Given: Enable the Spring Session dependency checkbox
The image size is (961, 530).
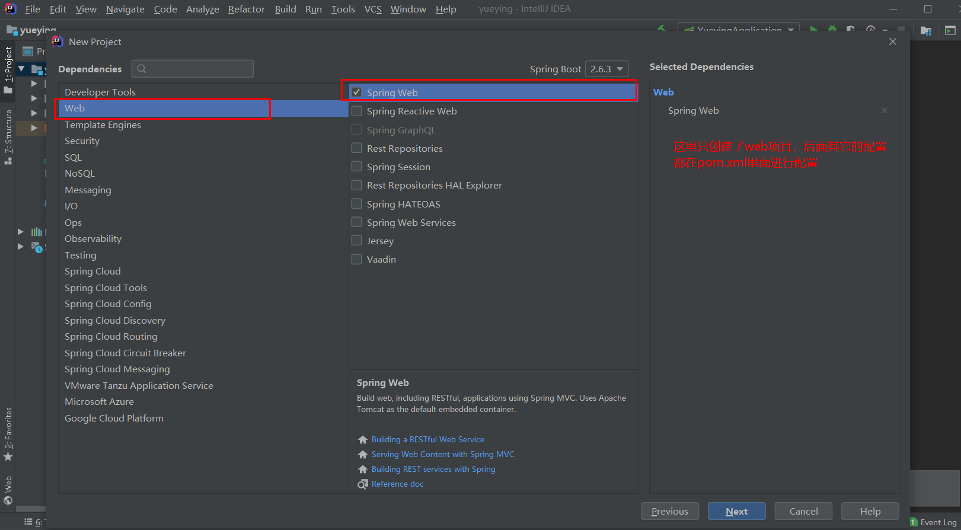Looking at the screenshot, I should [357, 166].
